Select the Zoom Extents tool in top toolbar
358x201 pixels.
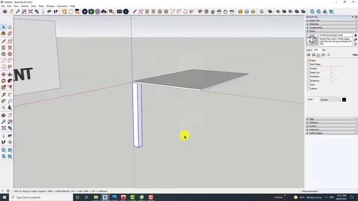click(30, 11)
